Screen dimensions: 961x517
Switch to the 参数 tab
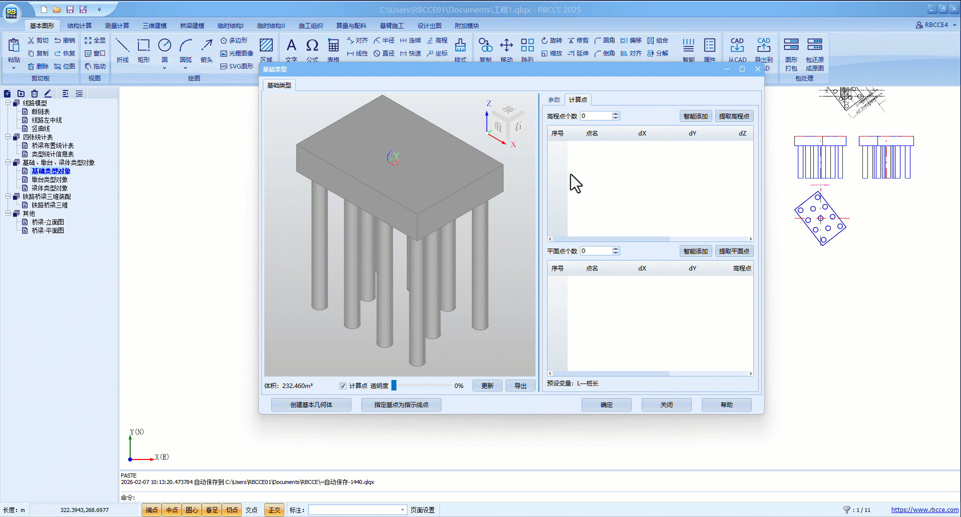554,100
